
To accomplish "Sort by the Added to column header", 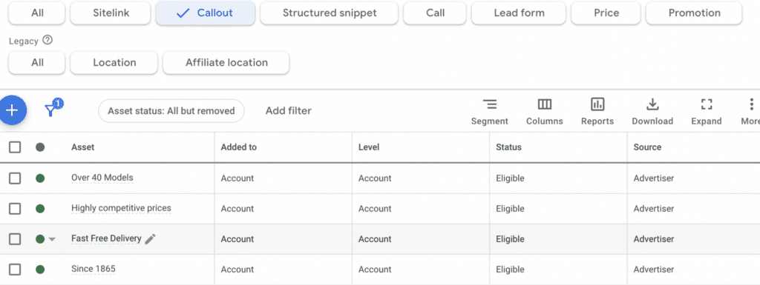I will 238,147.
